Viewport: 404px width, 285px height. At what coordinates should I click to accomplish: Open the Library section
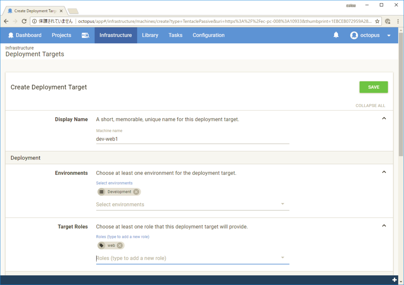coord(150,35)
